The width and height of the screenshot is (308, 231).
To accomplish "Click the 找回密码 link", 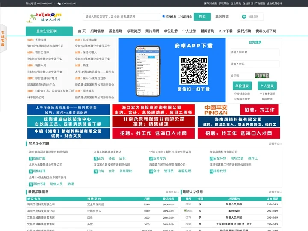I will 267,99.
